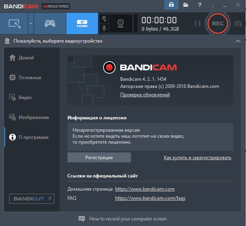Start recording with the REC button
246x226 pixels.
[x=218, y=23]
